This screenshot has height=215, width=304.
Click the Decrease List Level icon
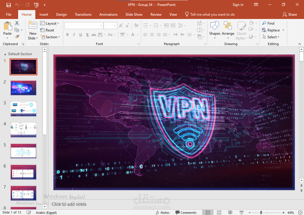tap(166, 26)
